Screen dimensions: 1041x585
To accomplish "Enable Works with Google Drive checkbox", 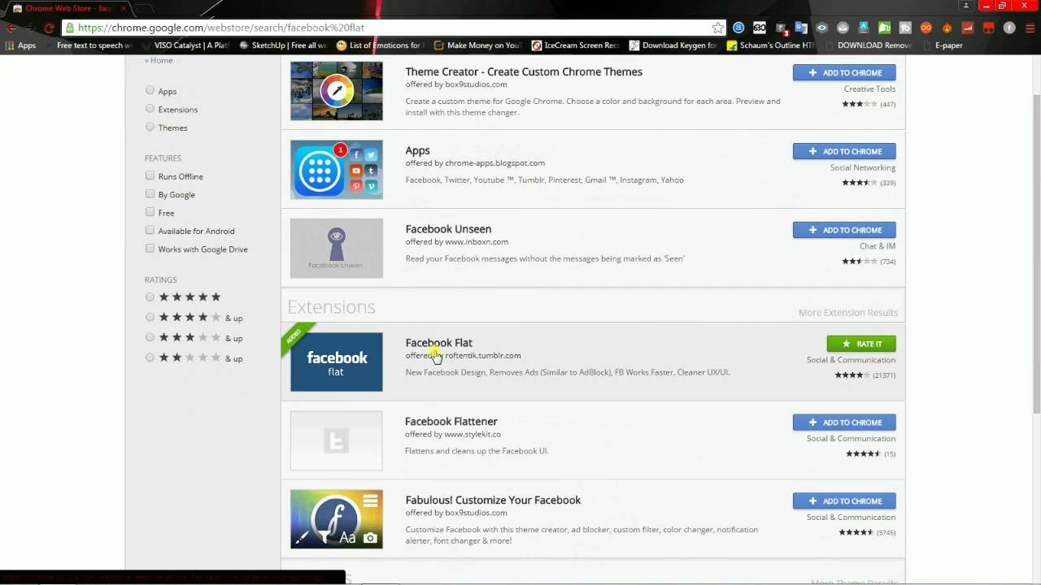I will [150, 249].
